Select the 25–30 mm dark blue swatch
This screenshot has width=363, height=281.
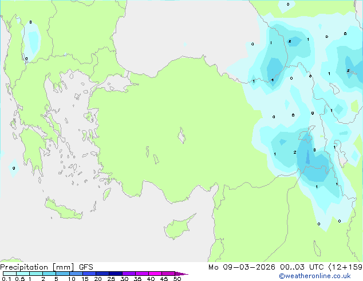pos(116,274)
